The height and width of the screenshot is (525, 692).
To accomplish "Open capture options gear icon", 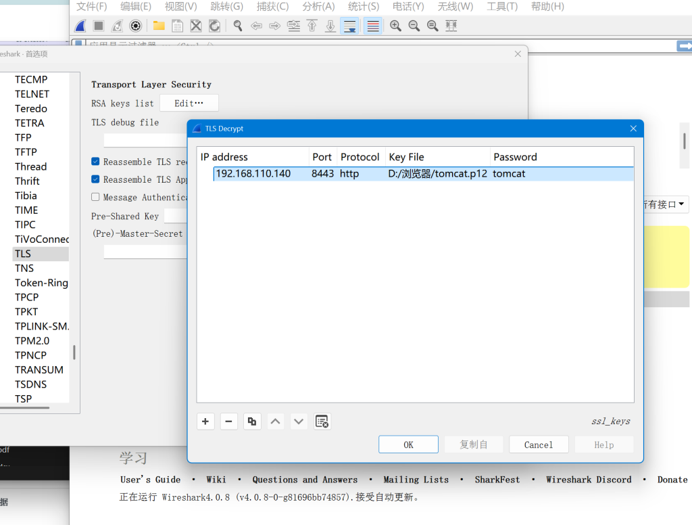I will point(135,26).
